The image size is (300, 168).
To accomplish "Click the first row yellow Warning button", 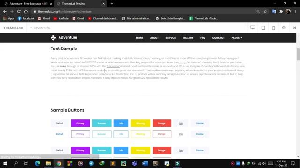I will [141, 123].
